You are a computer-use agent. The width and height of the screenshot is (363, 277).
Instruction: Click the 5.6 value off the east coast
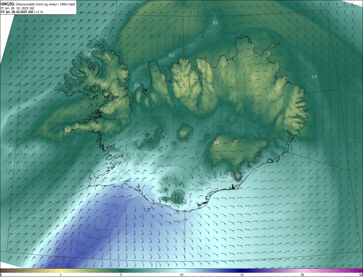pyautogui.click(x=315, y=77)
